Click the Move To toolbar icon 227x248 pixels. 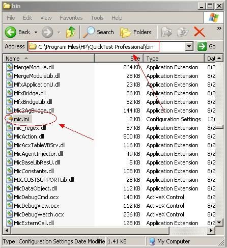pos(166,32)
